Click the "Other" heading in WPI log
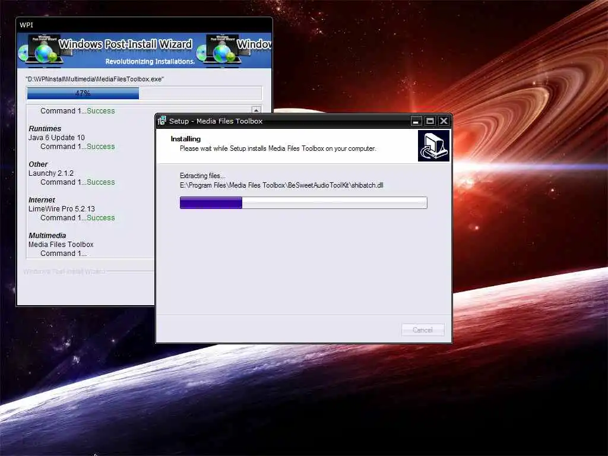 (38, 164)
